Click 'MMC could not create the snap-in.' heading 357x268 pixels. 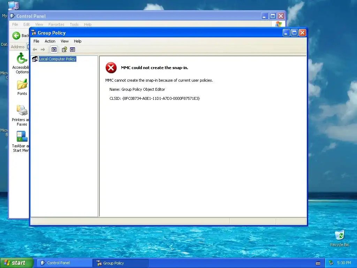(154, 68)
